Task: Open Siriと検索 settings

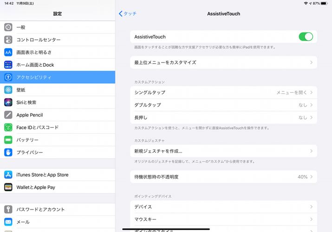Action: 58,103
